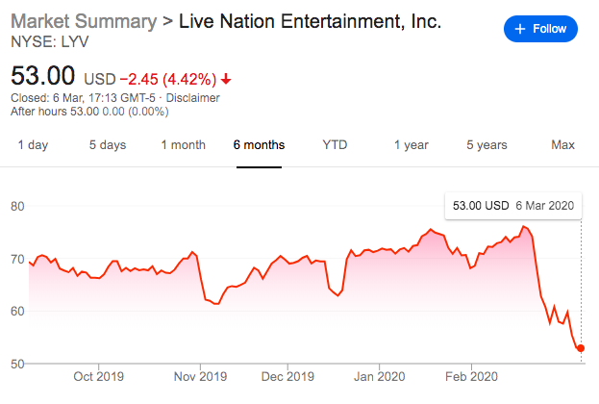The image size is (599, 404).
Task: Click the red end-point dot on chart
Action: point(581,348)
